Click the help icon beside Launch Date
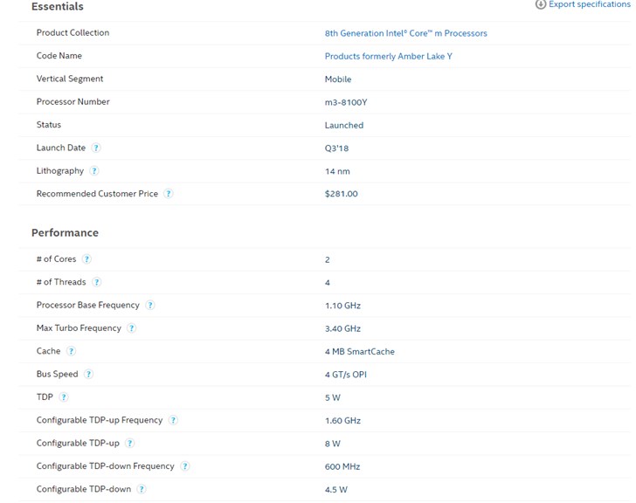Viewport: 636px width, 503px height. click(96, 148)
